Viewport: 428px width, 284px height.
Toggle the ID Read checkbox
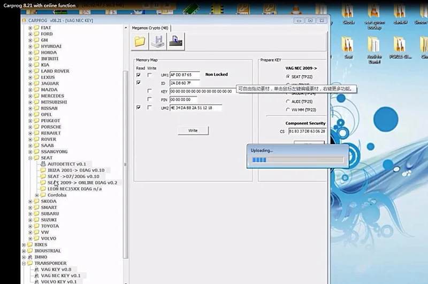tap(139, 83)
